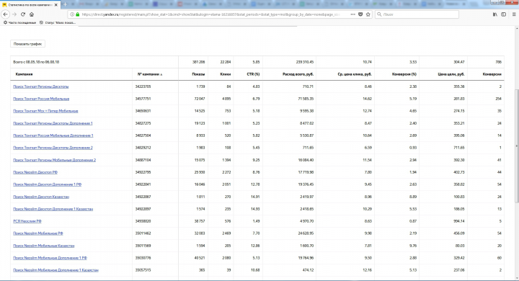Click the browser forward arrow

tap(14, 14)
